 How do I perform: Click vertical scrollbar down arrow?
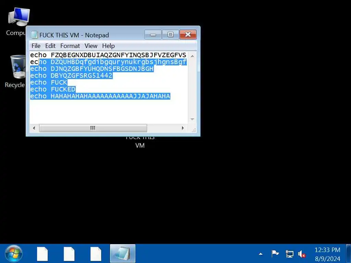click(192, 119)
